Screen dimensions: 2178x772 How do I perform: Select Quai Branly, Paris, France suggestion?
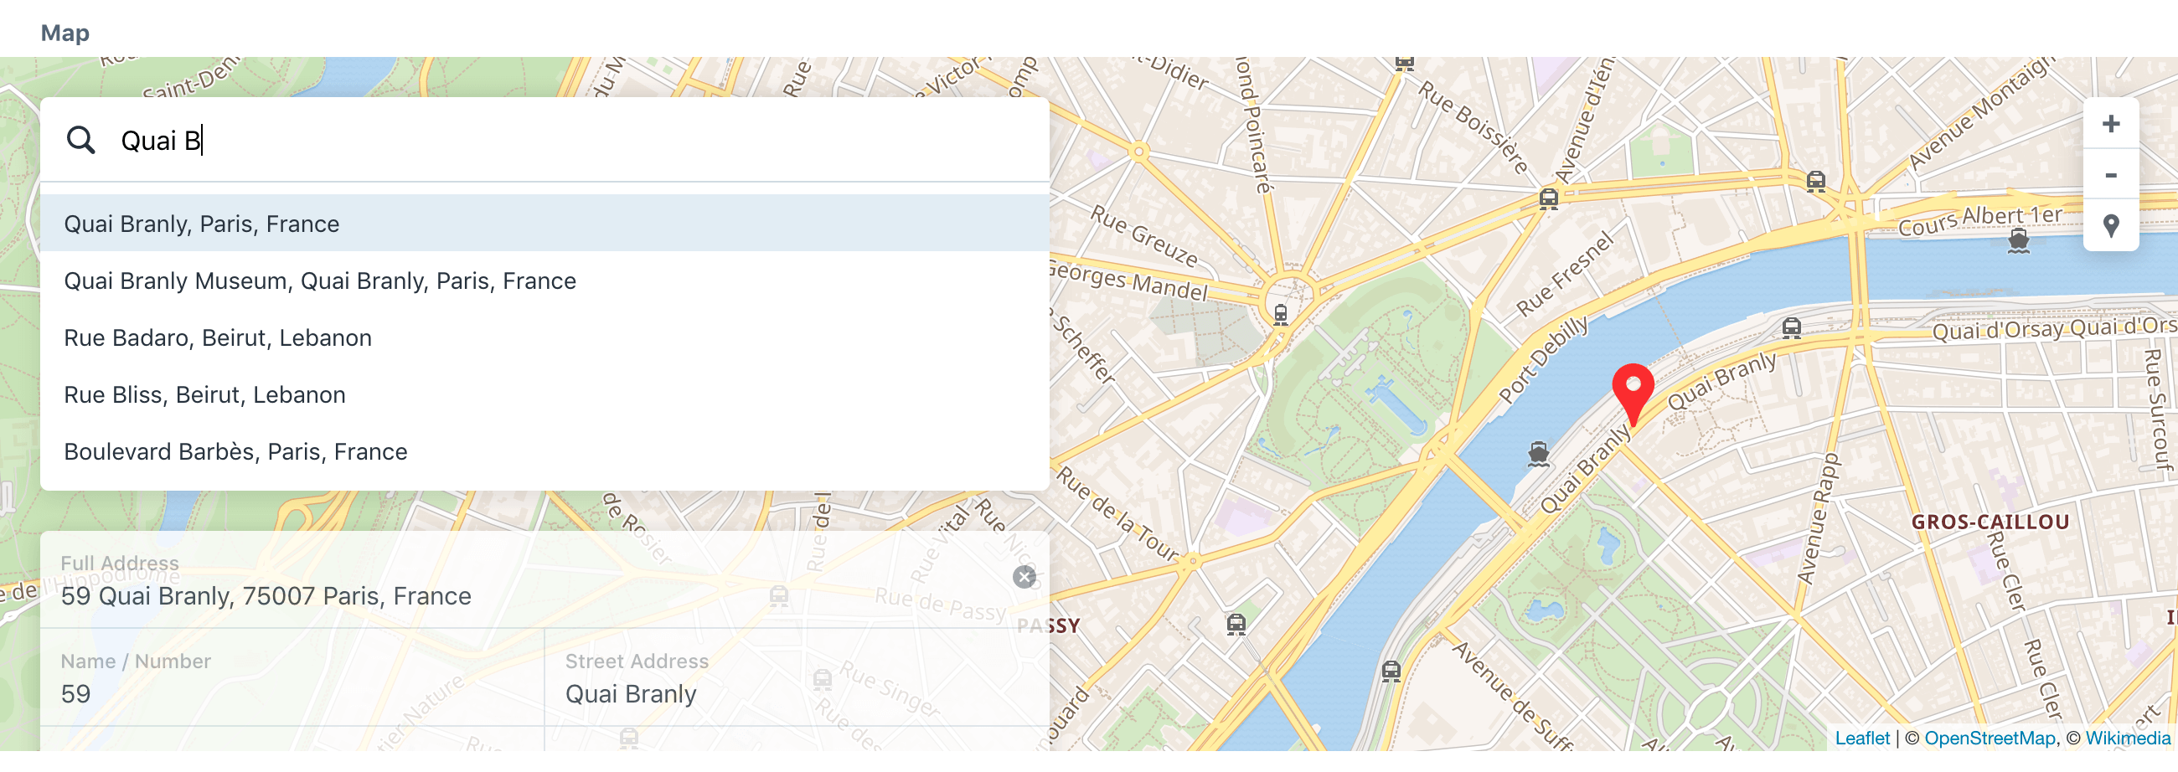[x=544, y=224]
